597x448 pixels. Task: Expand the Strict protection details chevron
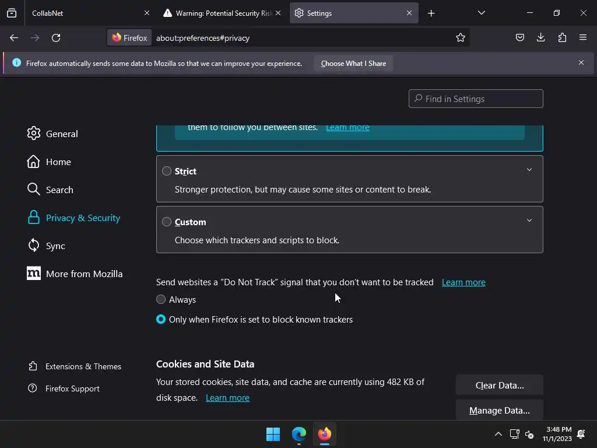click(x=529, y=170)
